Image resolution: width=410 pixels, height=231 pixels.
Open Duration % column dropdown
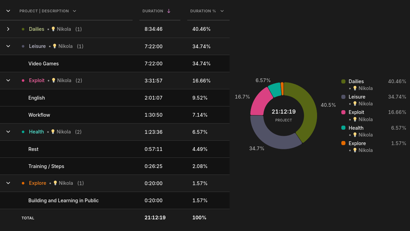pos(222,11)
